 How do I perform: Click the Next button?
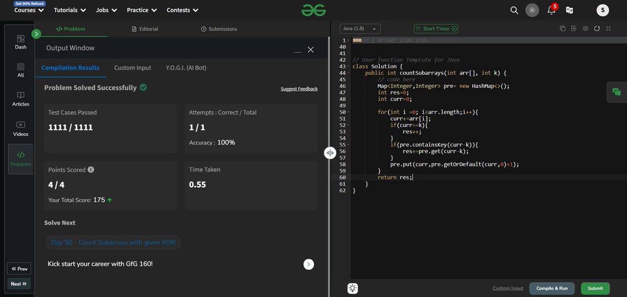point(19,284)
